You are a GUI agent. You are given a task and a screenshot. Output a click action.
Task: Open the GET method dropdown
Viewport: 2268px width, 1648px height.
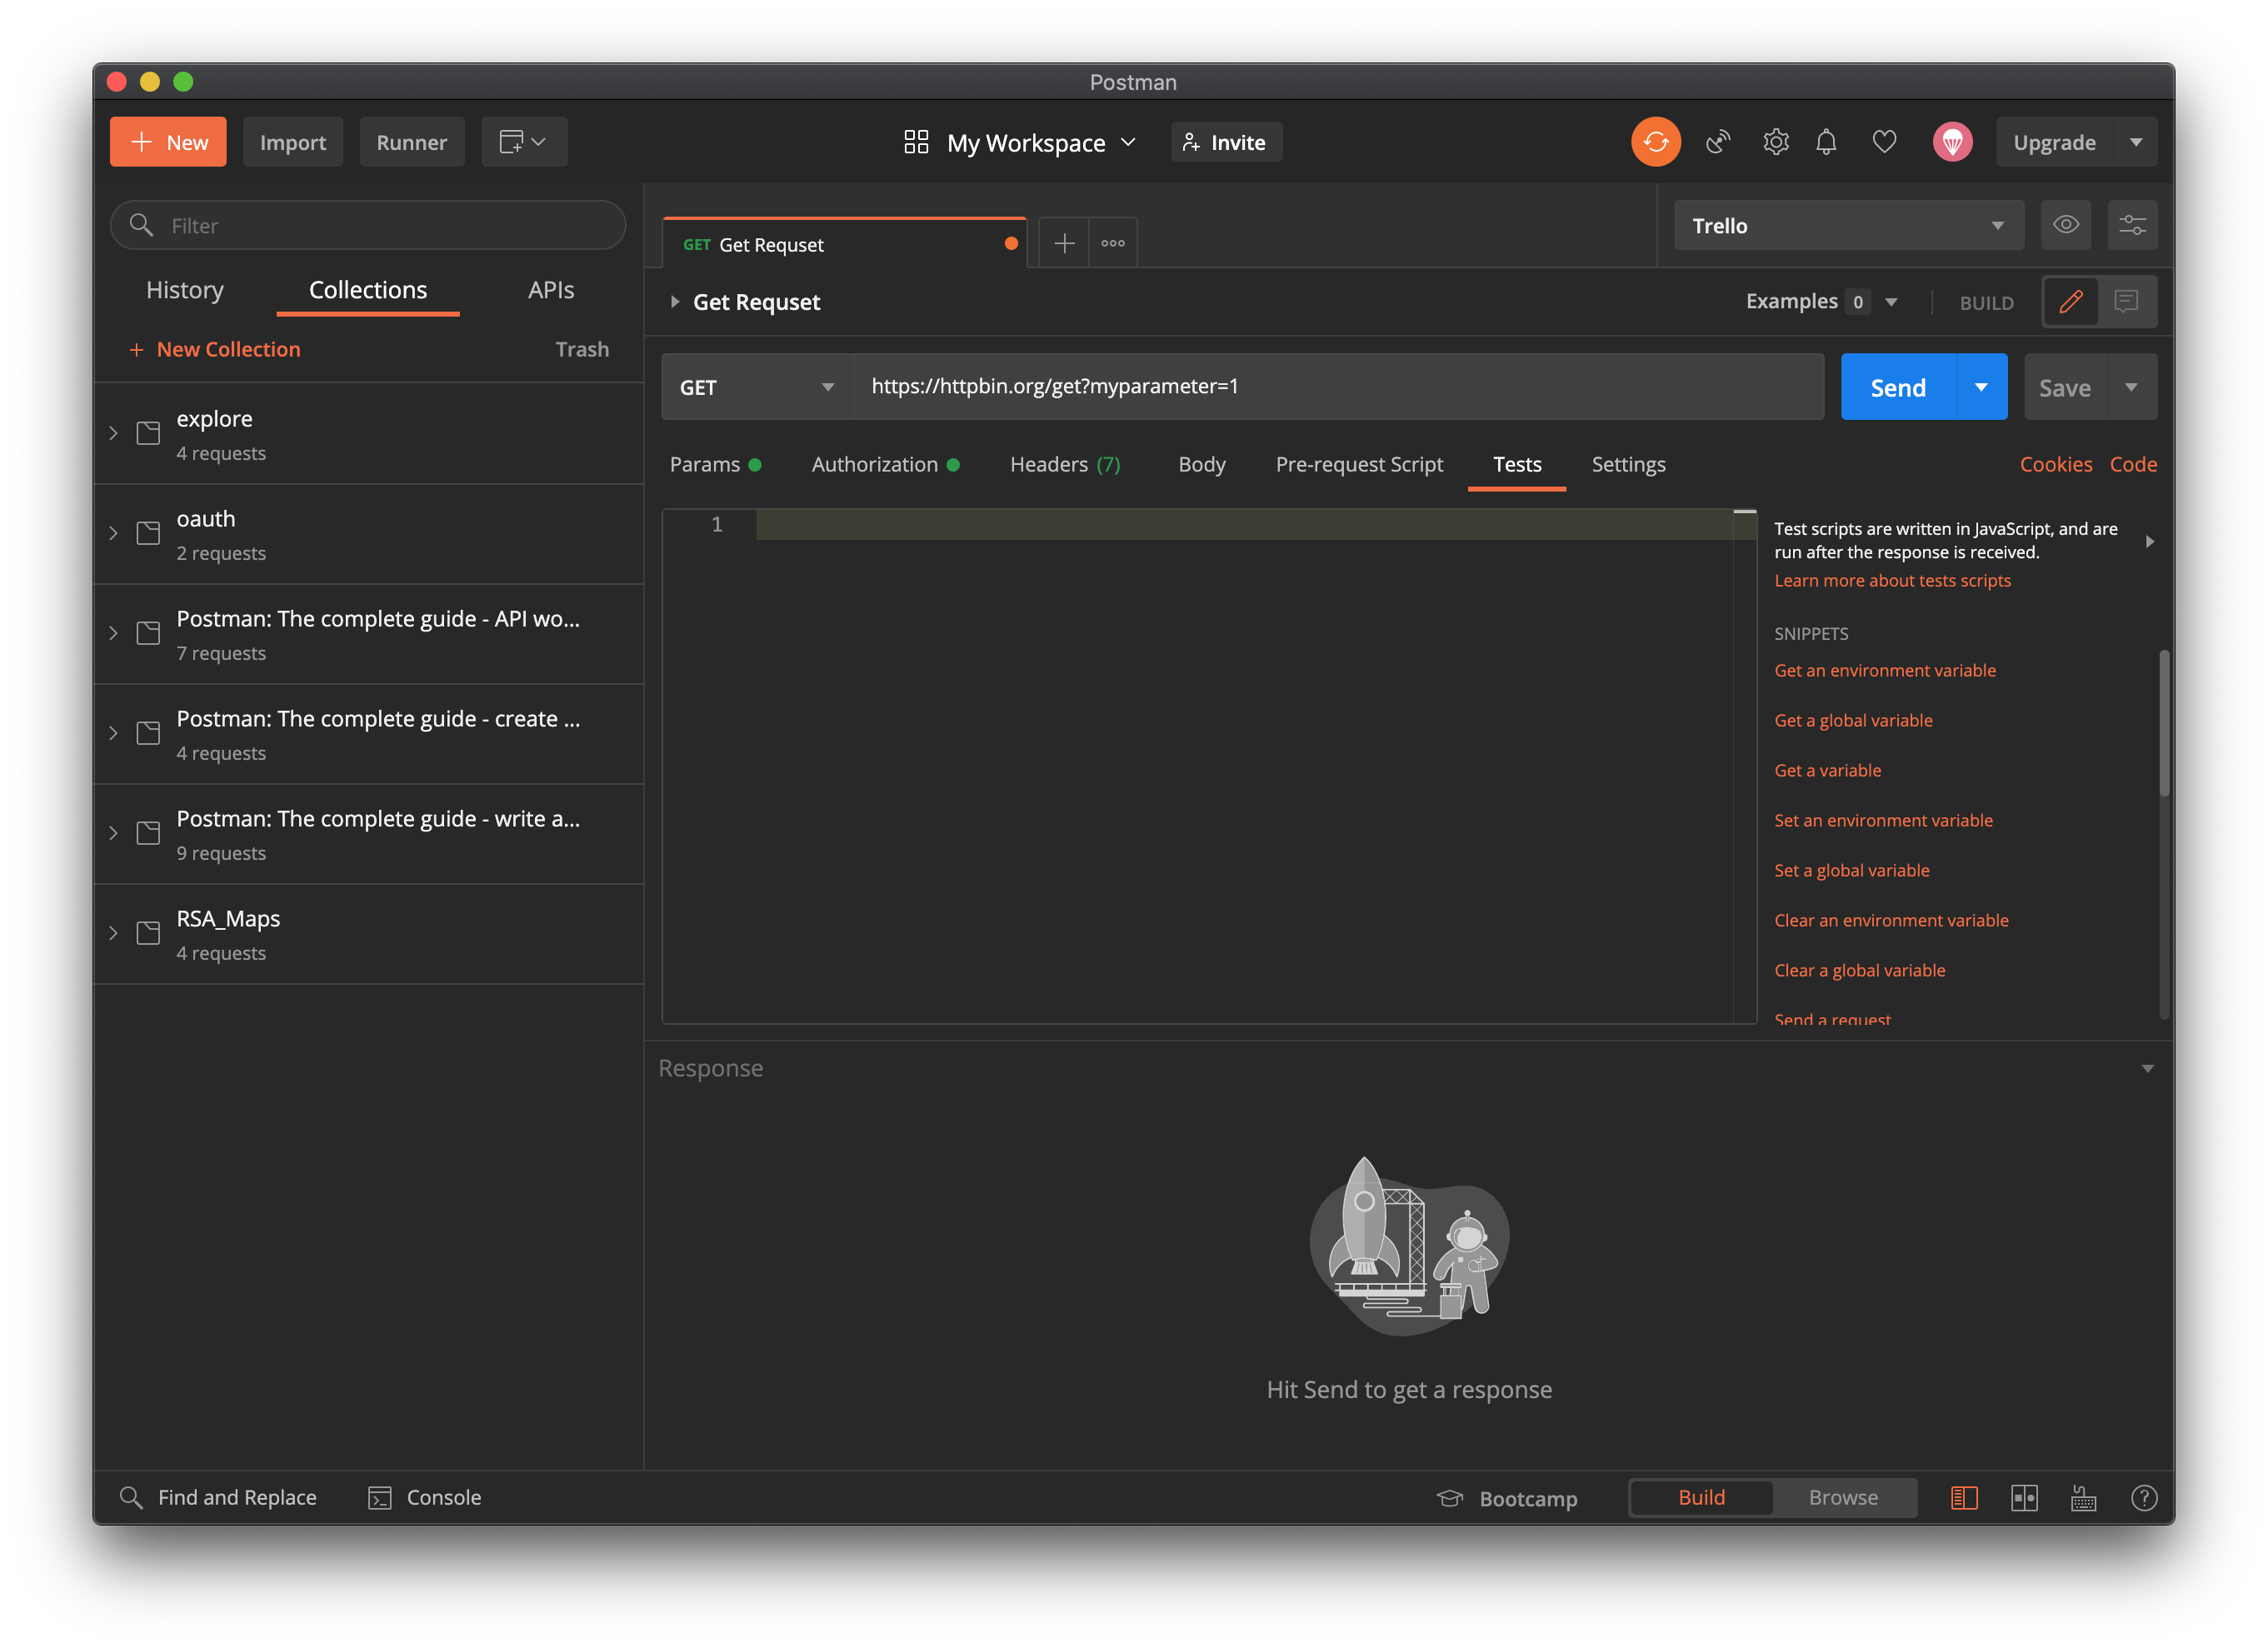pyautogui.click(x=756, y=387)
